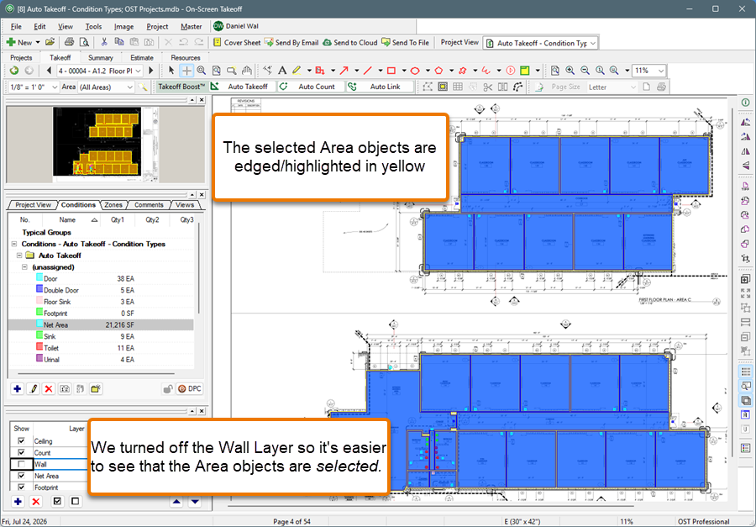
Task: Collapse the Auto Takeoff folder node
Action: (x=19, y=256)
